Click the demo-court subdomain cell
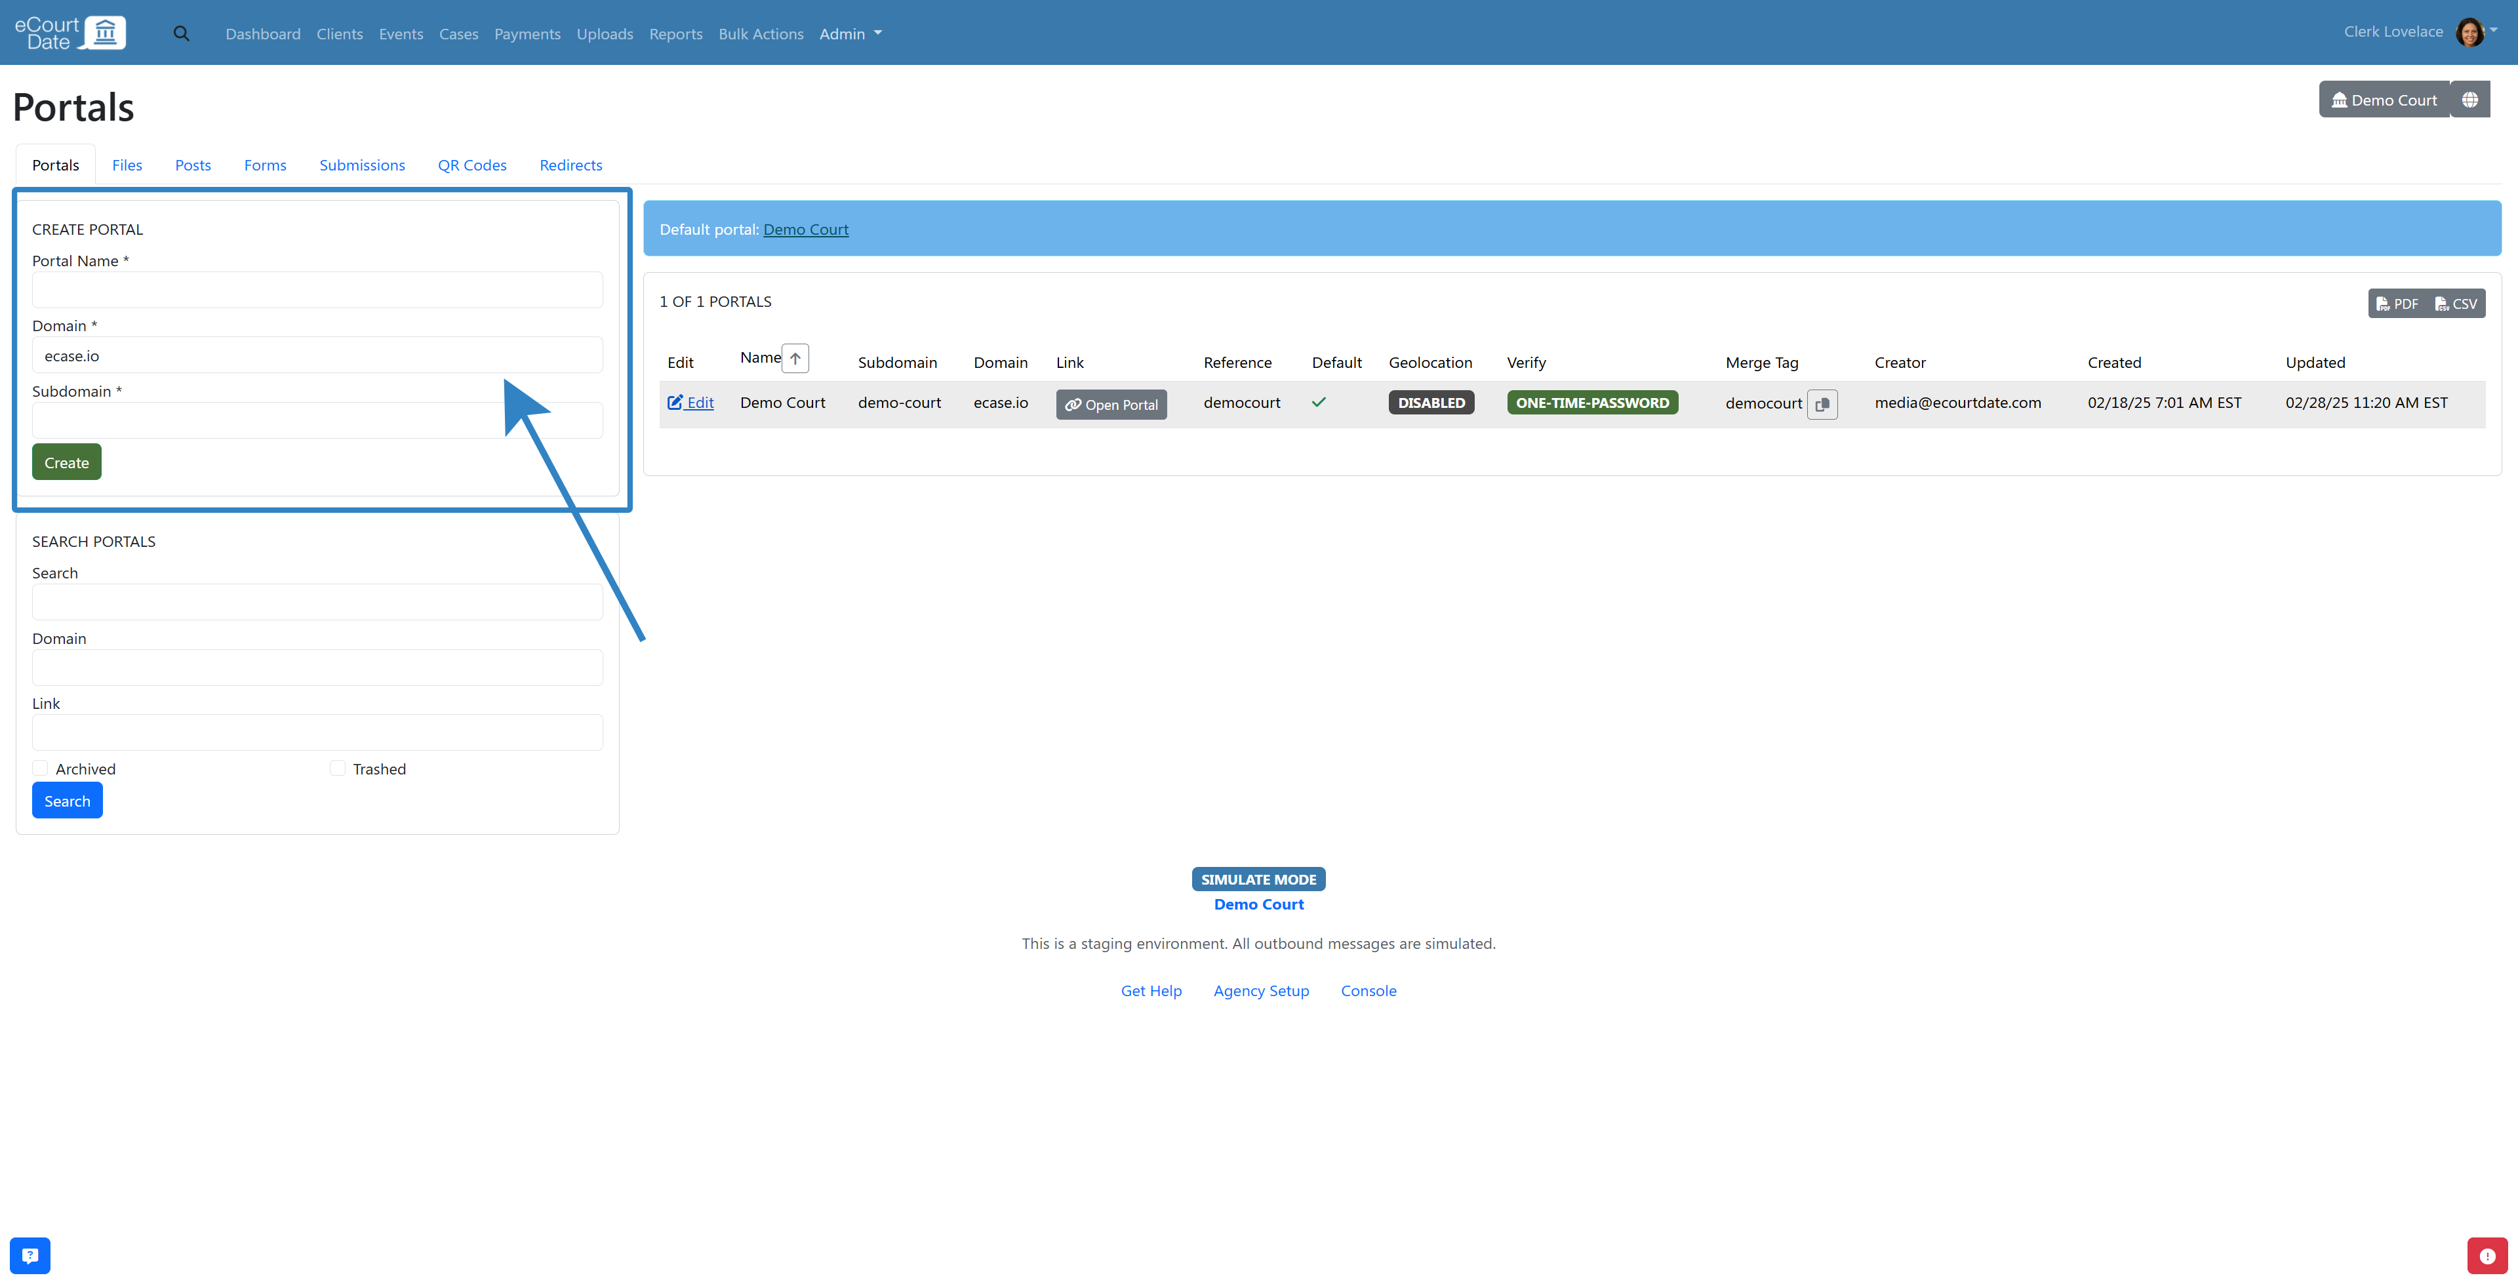The image size is (2518, 1284). pyautogui.click(x=899, y=402)
